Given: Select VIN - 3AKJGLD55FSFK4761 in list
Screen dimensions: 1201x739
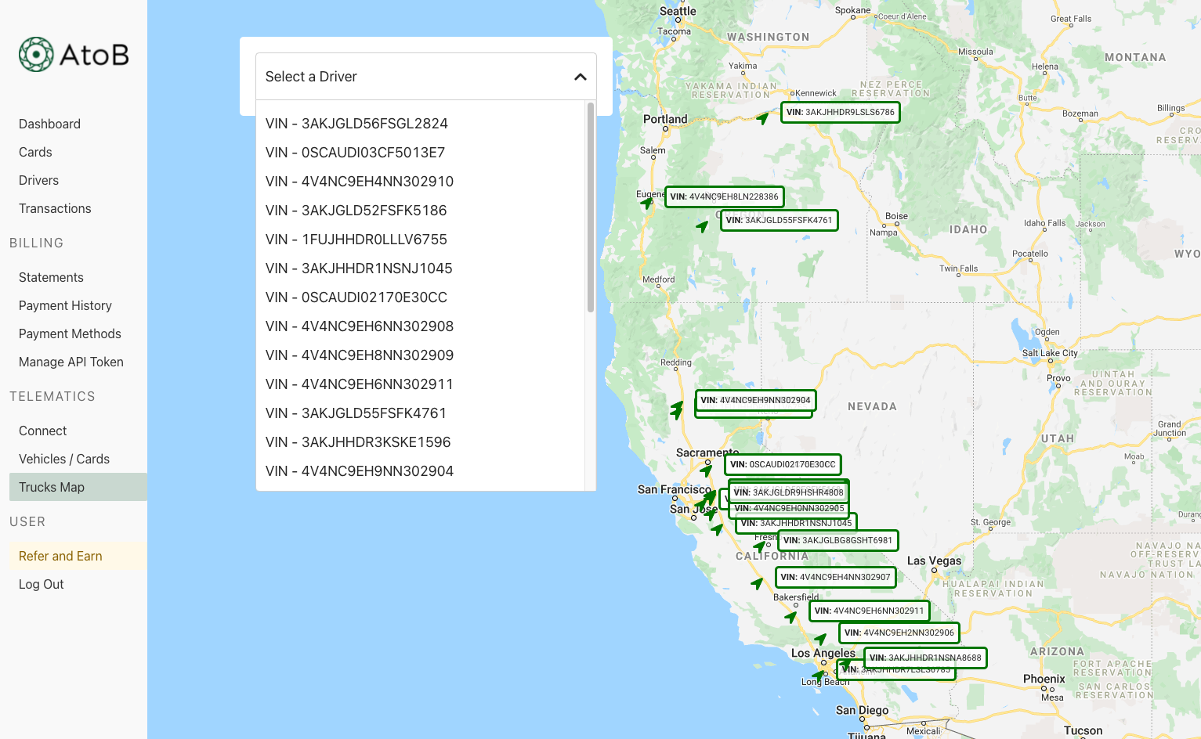Looking at the screenshot, I should click(420, 413).
